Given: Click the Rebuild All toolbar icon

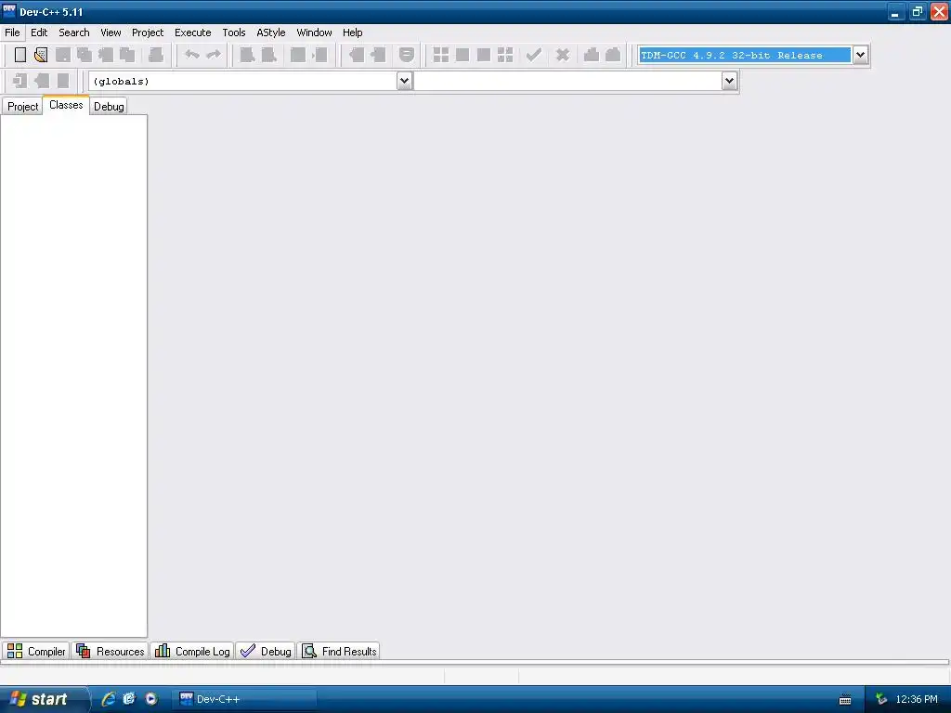Looking at the screenshot, I should (x=505, y=55).
